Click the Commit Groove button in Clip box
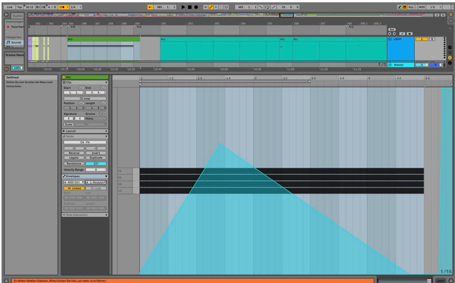455x283 pixels. point(105,114)
